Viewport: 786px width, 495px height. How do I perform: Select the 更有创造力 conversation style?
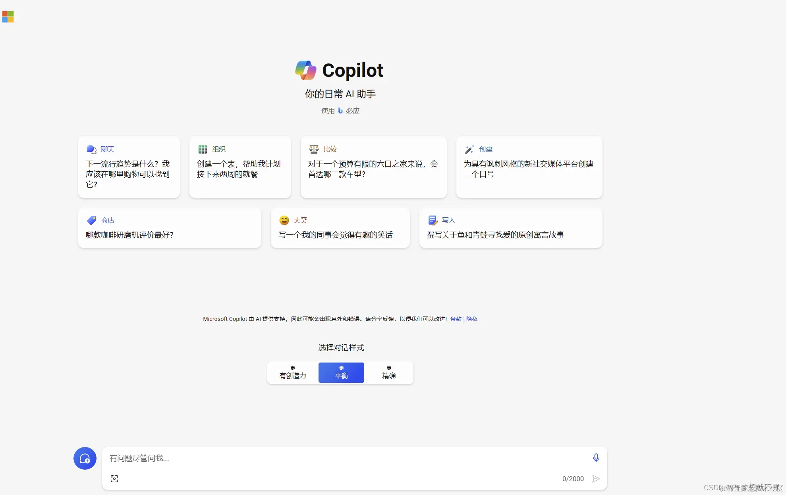click(x=293, y=372)
